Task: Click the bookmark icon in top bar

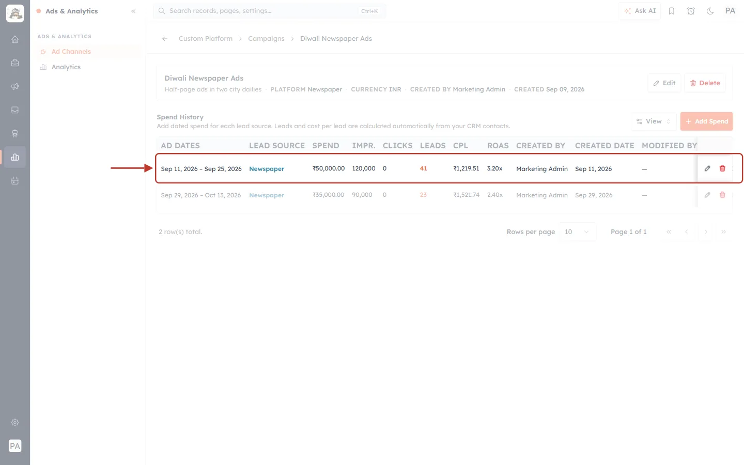Action: (672, 11)
